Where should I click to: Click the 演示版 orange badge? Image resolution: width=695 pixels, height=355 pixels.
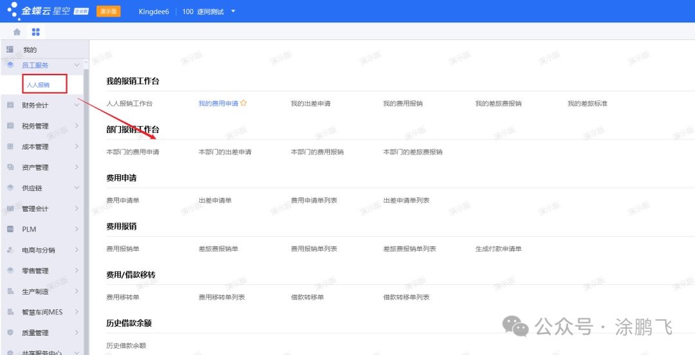108,12
